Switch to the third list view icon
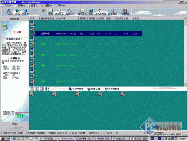 (x=42, y=89)
